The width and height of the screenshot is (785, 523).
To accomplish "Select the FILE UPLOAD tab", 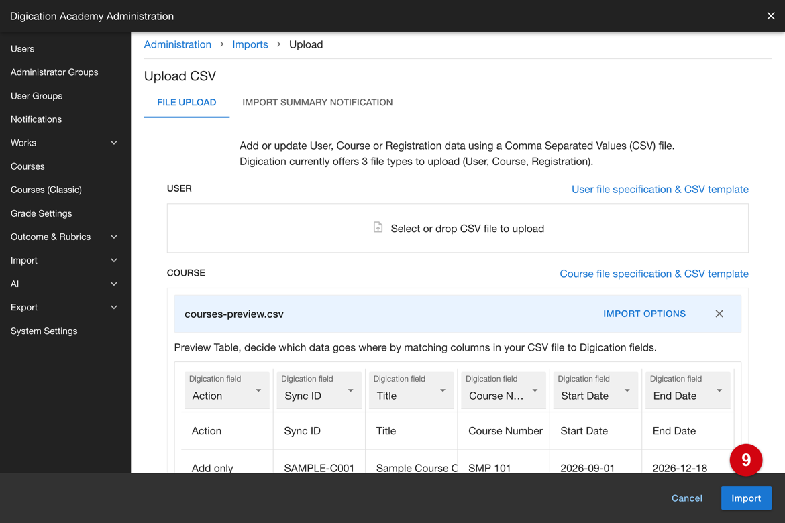I will pyautogui.click(x=187, y=102).
